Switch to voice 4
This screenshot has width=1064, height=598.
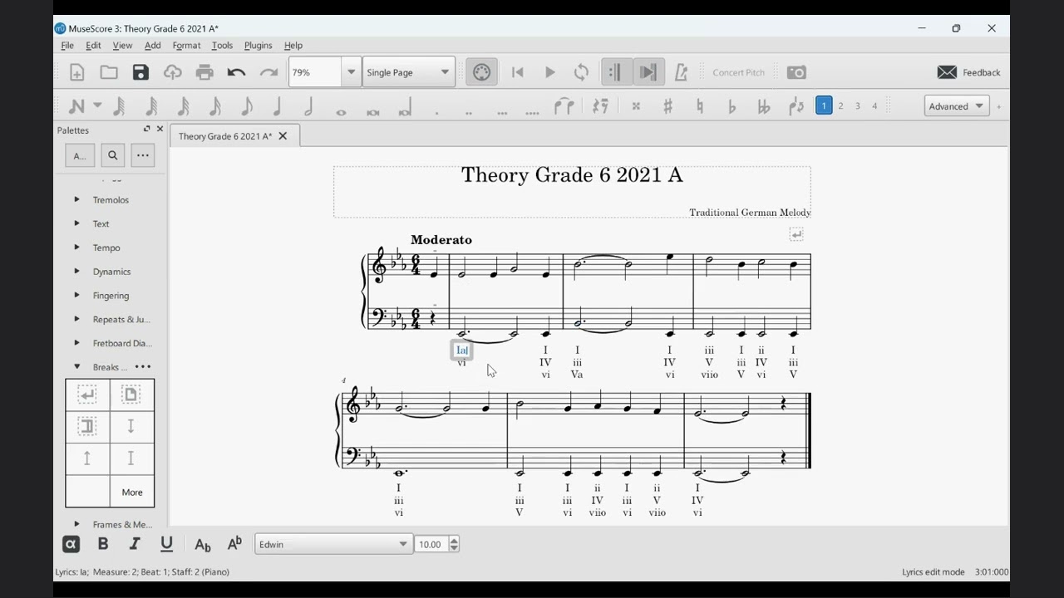[874, 106]
